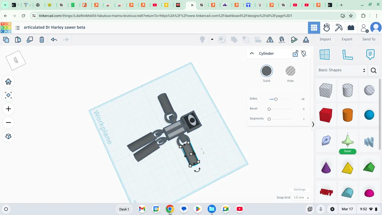Screen dimensions: 382x215
Task: Set the cylinder to Solid
Action: click(266, 71)
